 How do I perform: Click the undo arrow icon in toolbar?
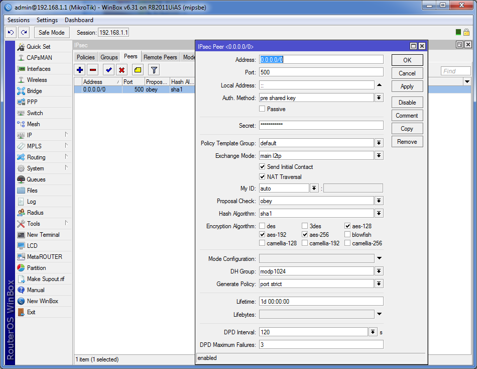coord(11,32)
